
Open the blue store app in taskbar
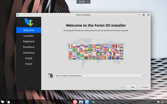coord(87,102)
